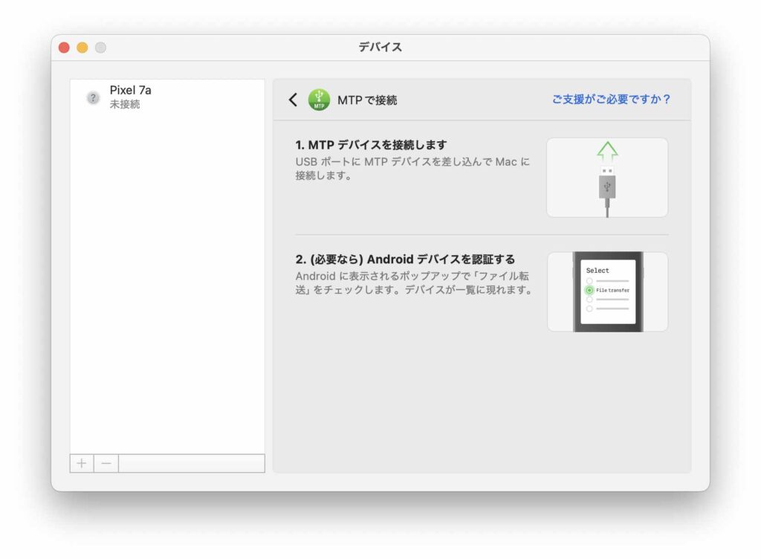This screenshot has width=761, height=559.
Task: Select the File transfer radio option in the illustration
Action: coord(589,290)
